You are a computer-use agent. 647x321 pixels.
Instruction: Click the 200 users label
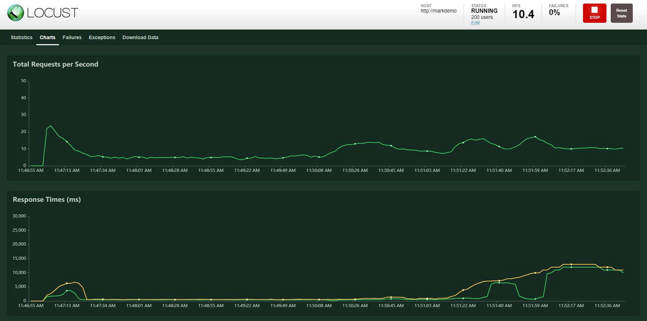point(482,17)
